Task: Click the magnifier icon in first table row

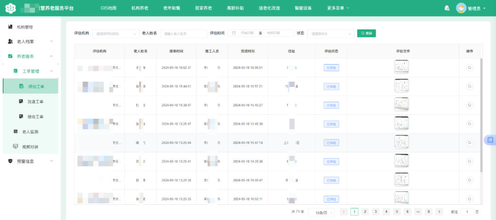Action: click(469, 67)
